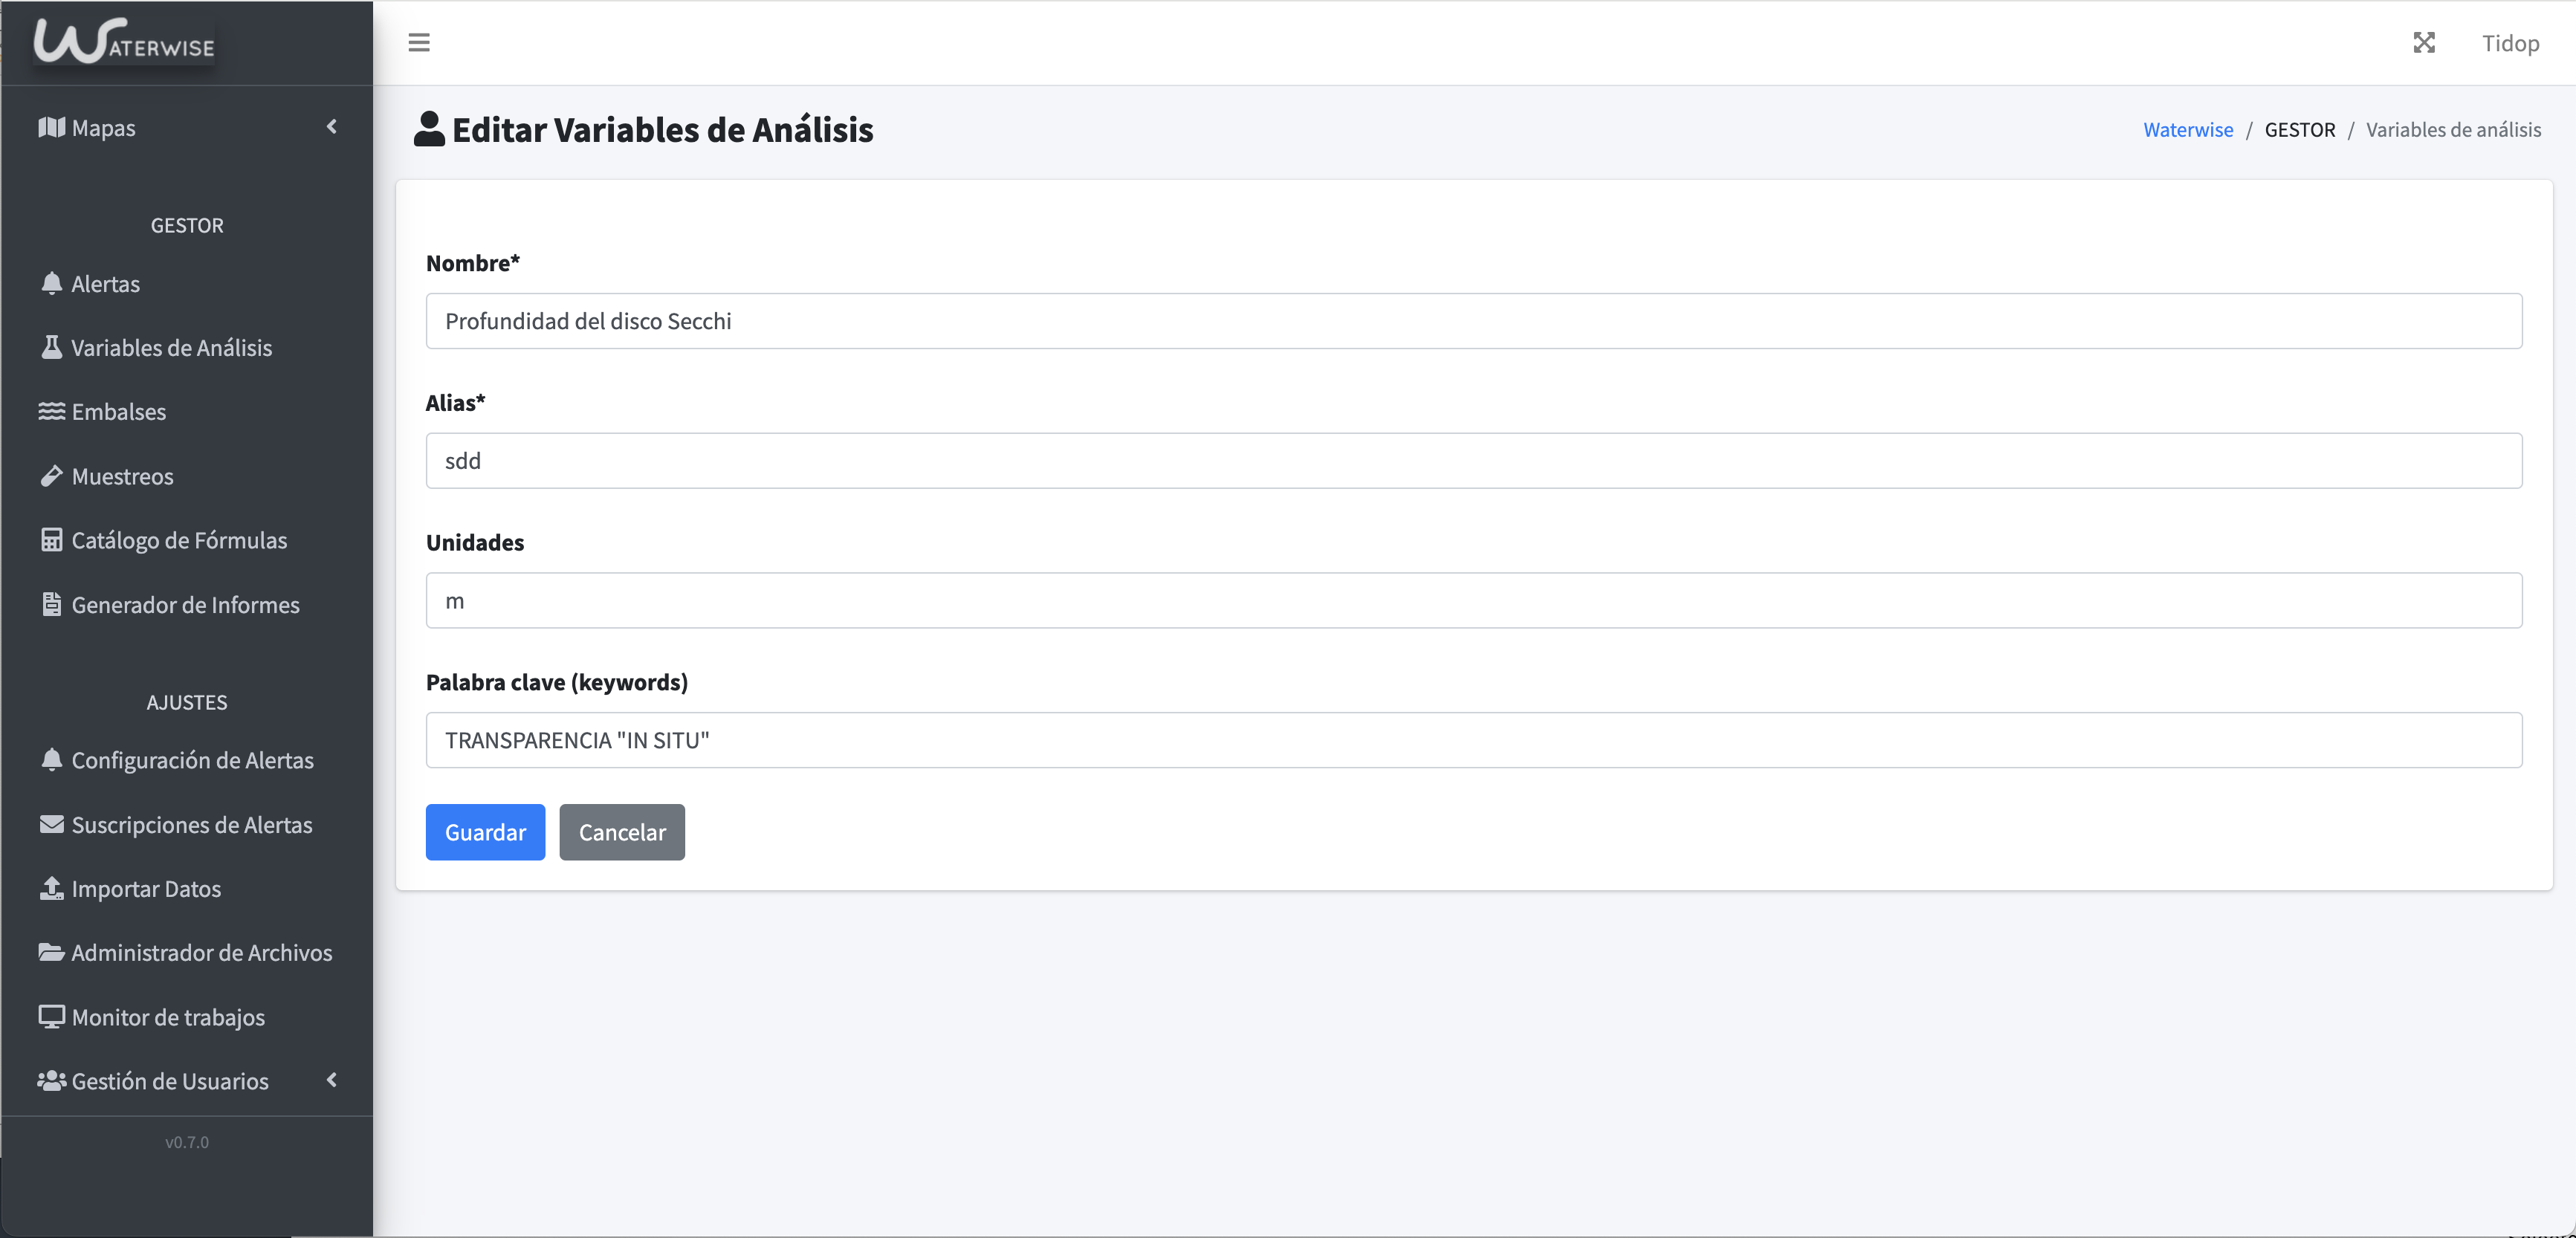Click the Generador de Informes document icon
The width and height of the screenshot is (2576, 1238).
coord(52,604)
